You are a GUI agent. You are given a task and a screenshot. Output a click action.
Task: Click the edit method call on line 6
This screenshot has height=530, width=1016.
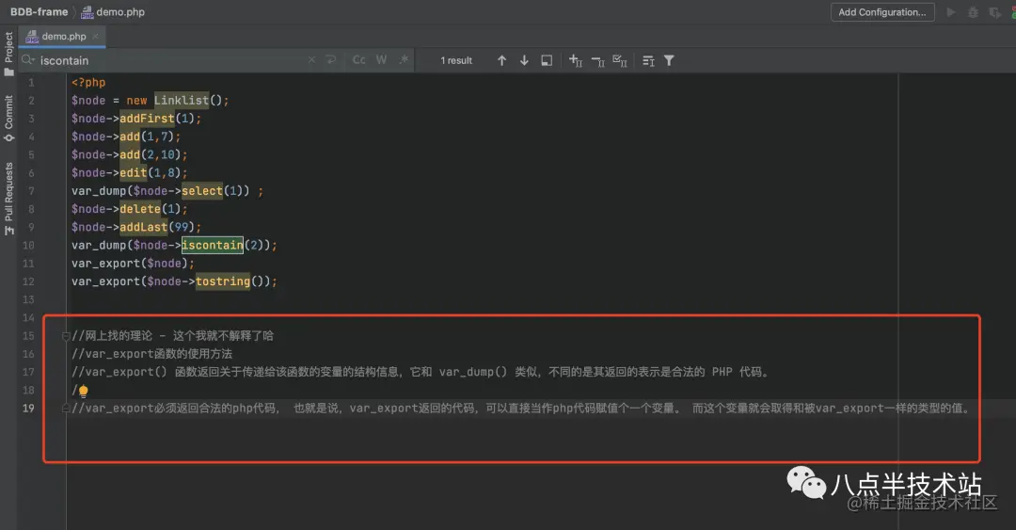tap(134, 173)
